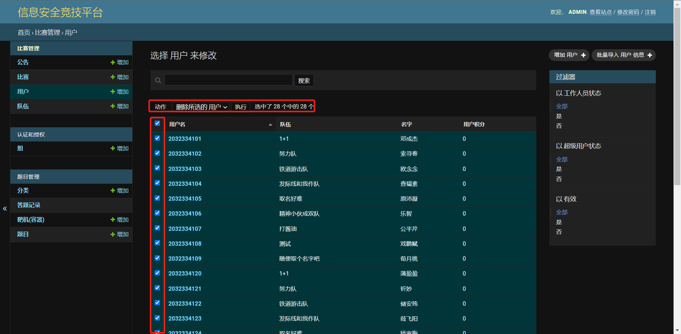Click 查看站点 link in header
681x334 pixels.
point(600,12)
